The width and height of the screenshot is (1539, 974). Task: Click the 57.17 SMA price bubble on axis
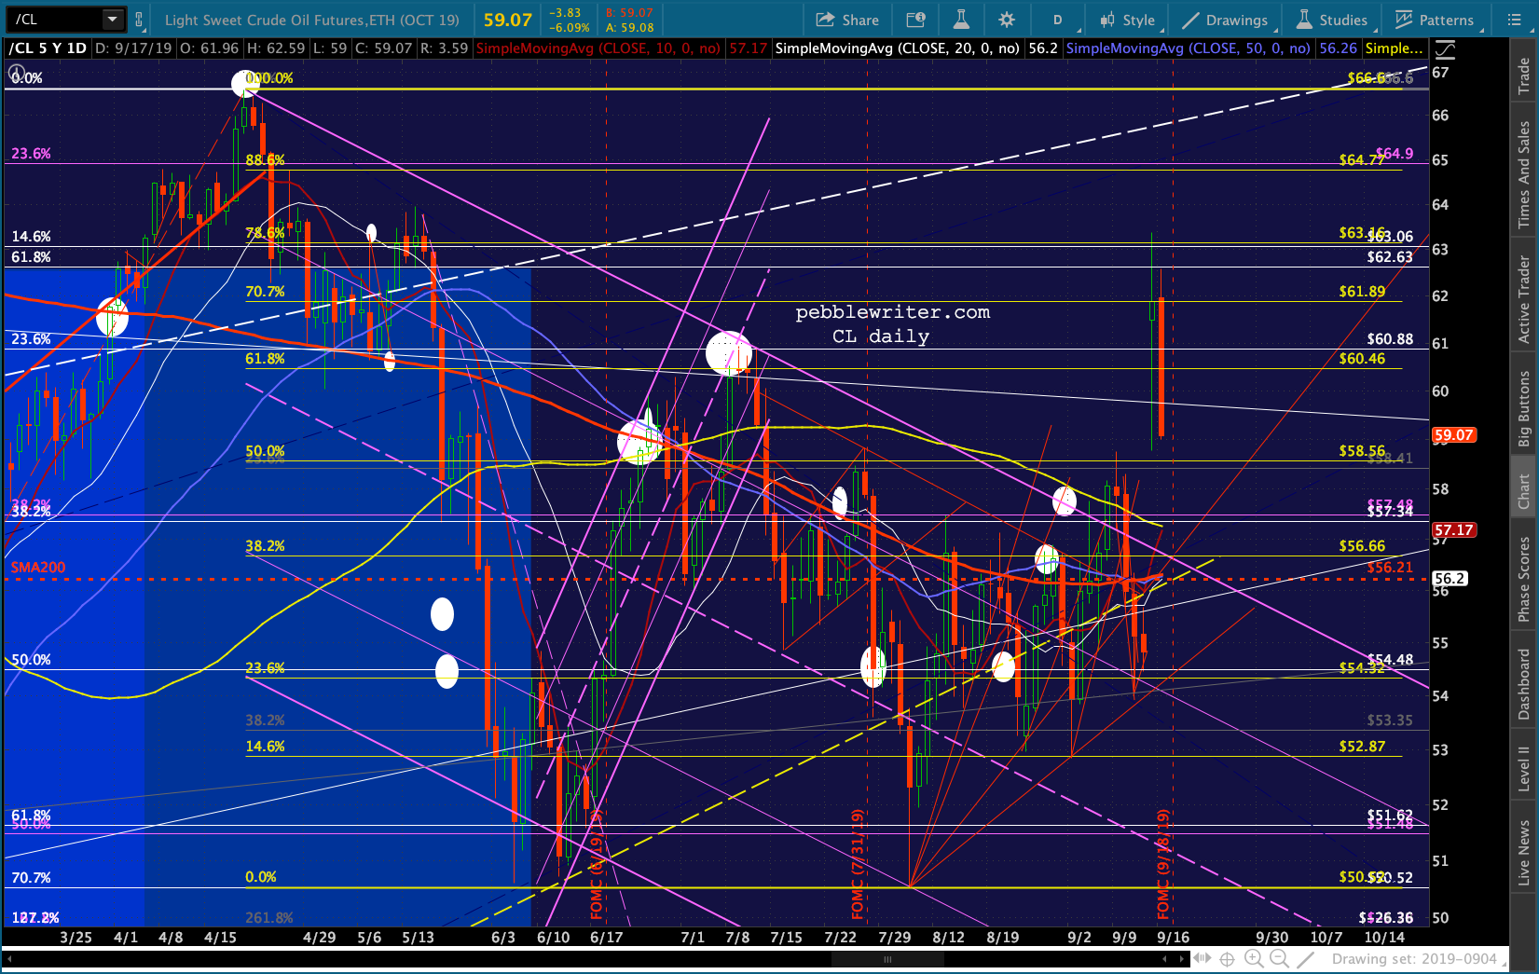pyautogui.click(x=1453, y=529)
